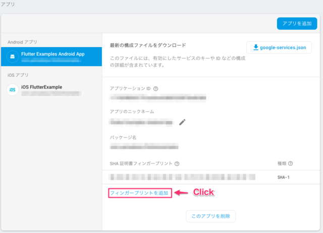
Task: Click the blurred SHA fingerprint value
Action: coord(182,177)
